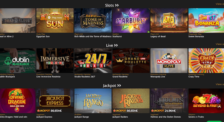
Task: Expand the Jackpot section arrows
Action: 119,86
